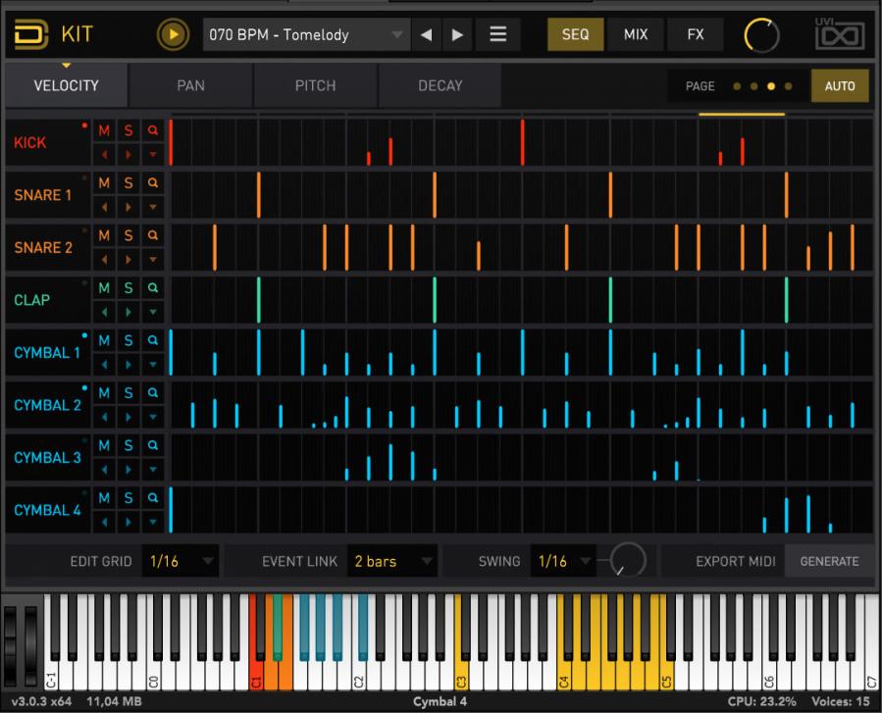Toggle the AUTO page follow button

(839, 86)
